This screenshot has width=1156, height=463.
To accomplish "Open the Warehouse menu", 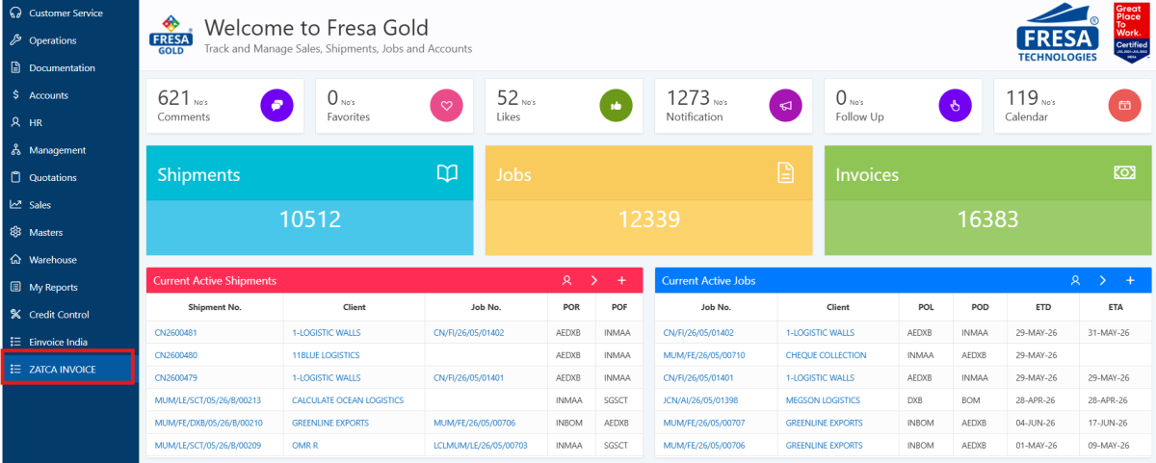I will click(x=69, y=260).
